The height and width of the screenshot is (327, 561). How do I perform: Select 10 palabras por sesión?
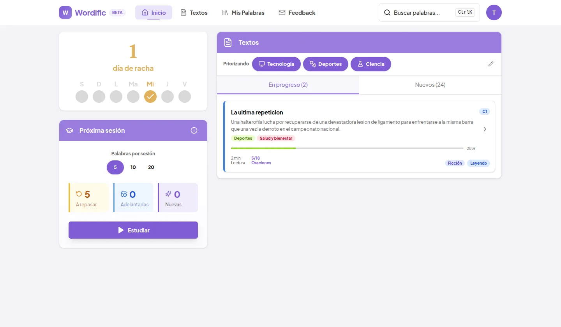133,167
